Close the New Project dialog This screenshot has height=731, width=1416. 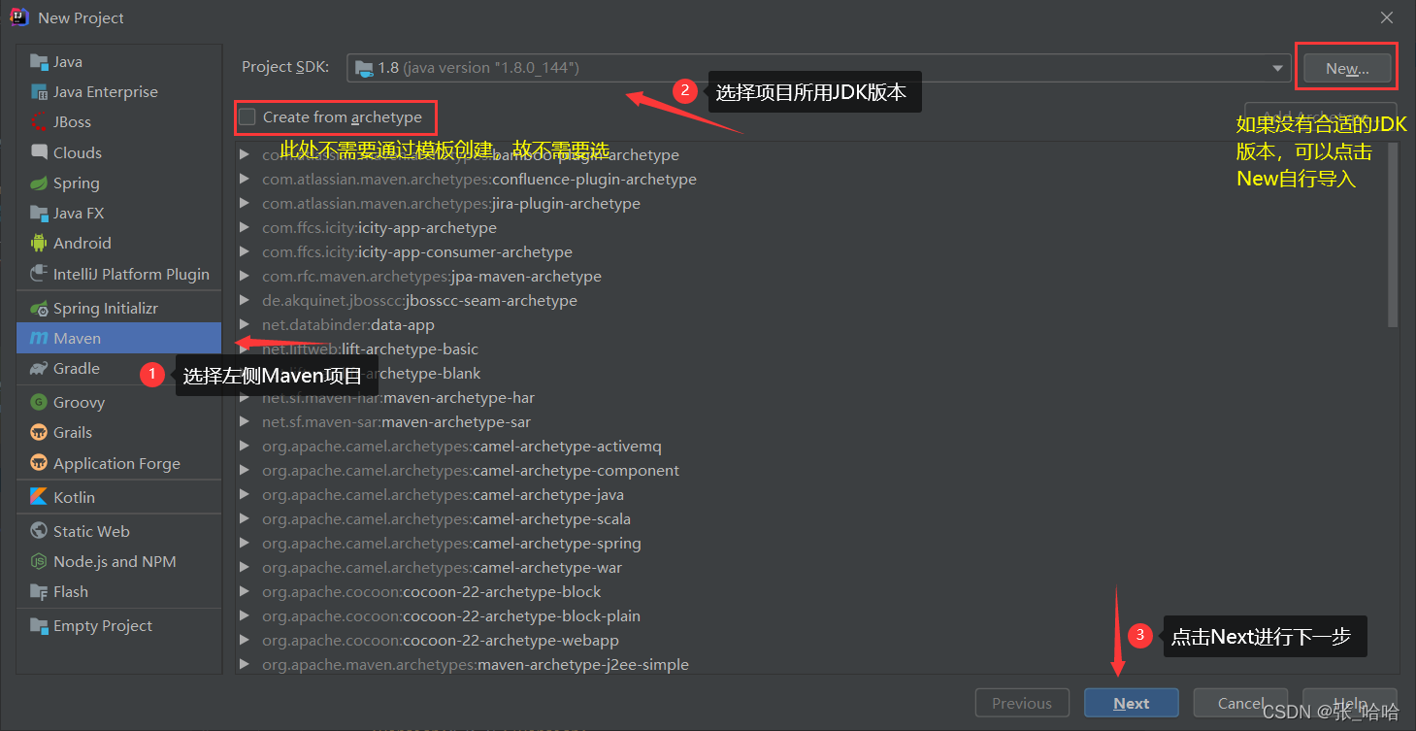pyautogui.click(x=1389, y=17)
